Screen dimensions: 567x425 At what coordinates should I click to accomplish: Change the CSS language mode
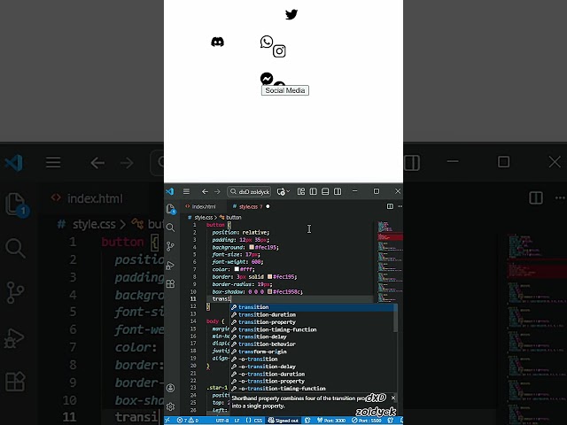point(254,421)
